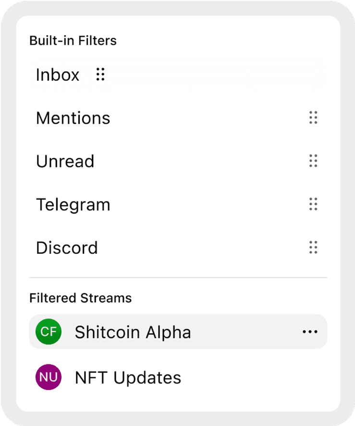Viewport: 355px width, 426px height.
Task: Switch to the Telegram filter
Action: [x=73, y=205]
